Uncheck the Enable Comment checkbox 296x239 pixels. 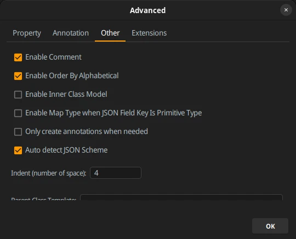coord(18,57)
